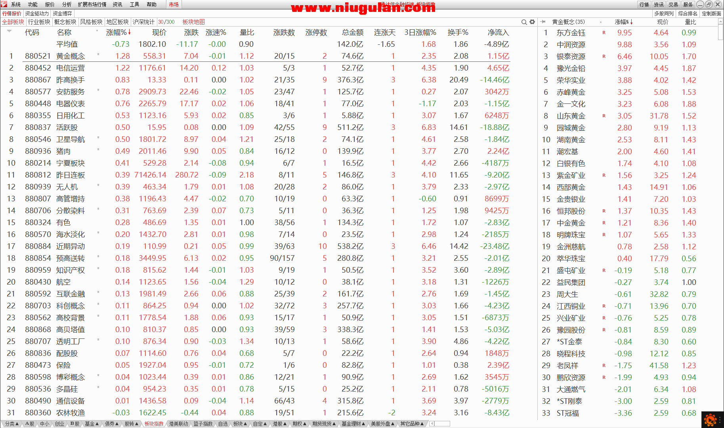Expand the 分类▲ bottom tab menu

[x=11, y=424]
